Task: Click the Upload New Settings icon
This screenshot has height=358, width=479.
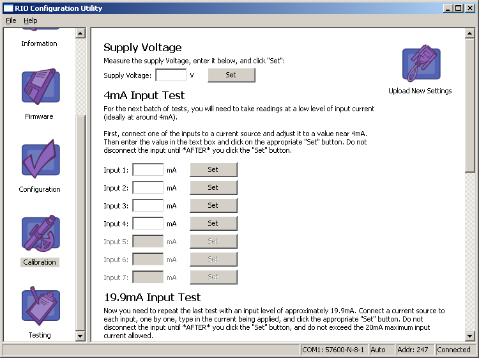Action: tap(421, 64)
